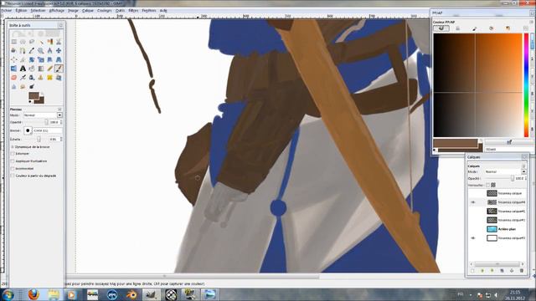This screenshot has height=301, width=536.
Task: Open the Couleurs menu
Action: pos(104,11)
